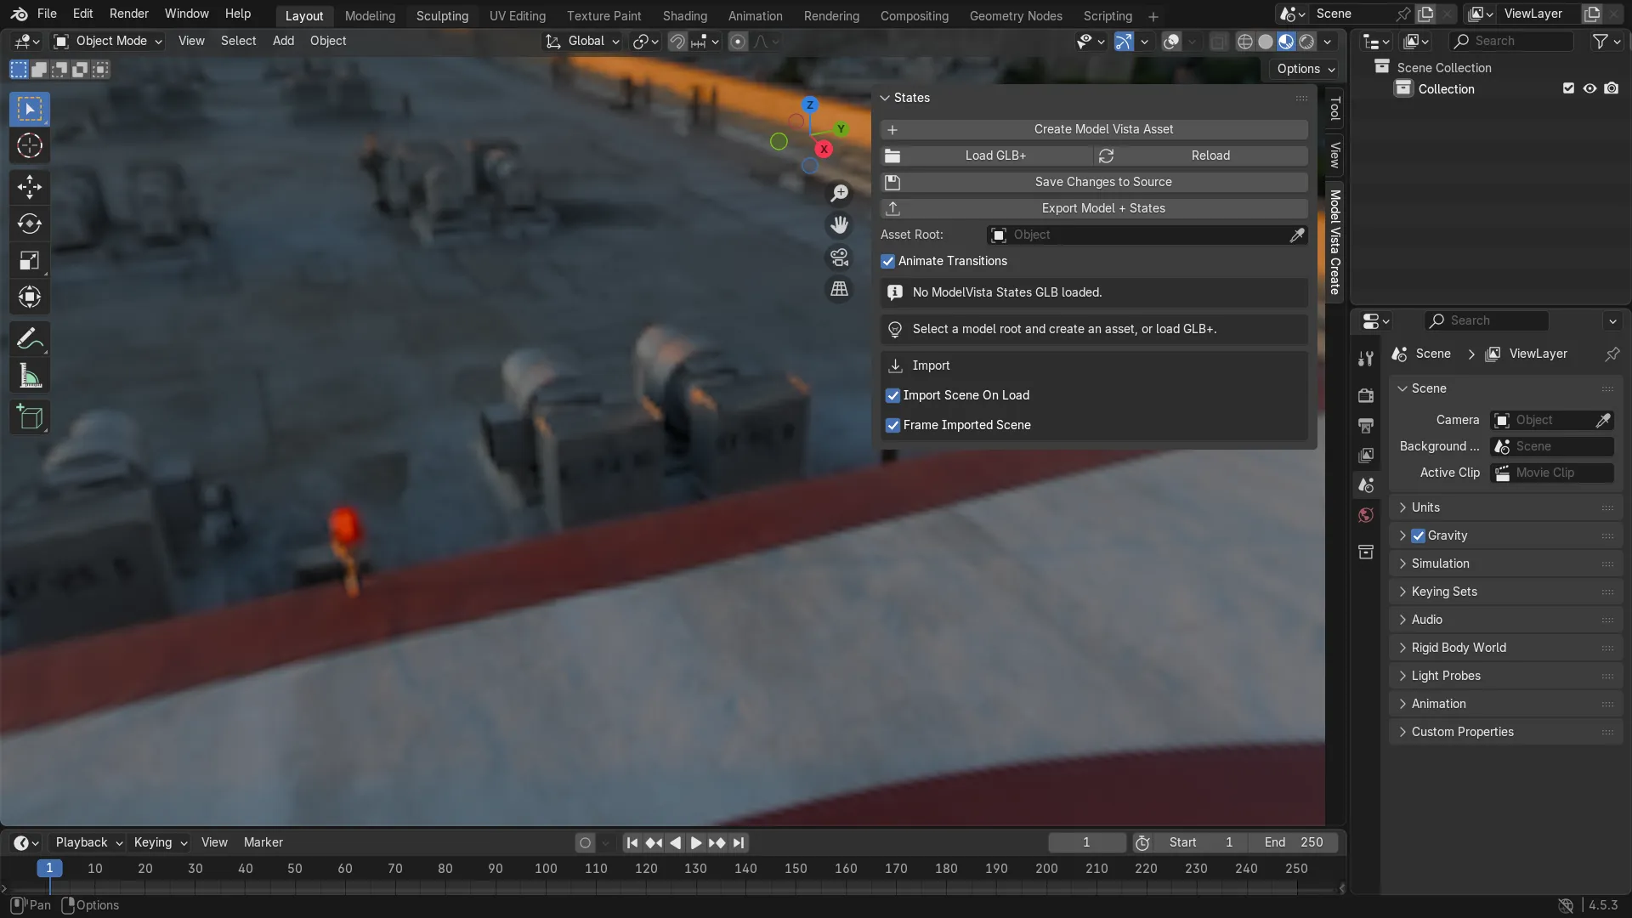Open the Tool properties tab icon
Viewport: 1632px width, 918px height.
tap(1366, 360)
